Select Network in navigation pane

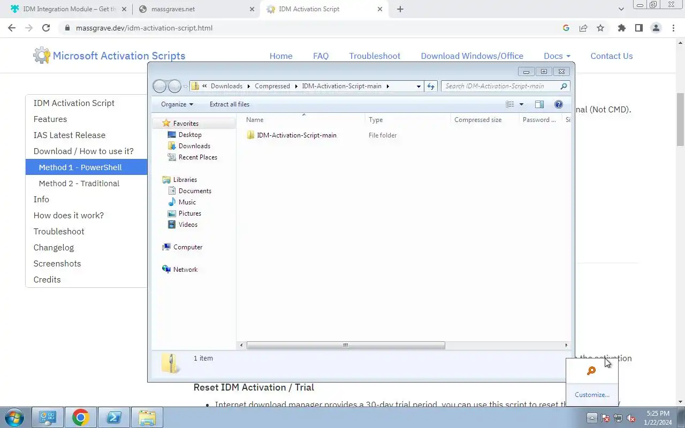click(185, 270)
